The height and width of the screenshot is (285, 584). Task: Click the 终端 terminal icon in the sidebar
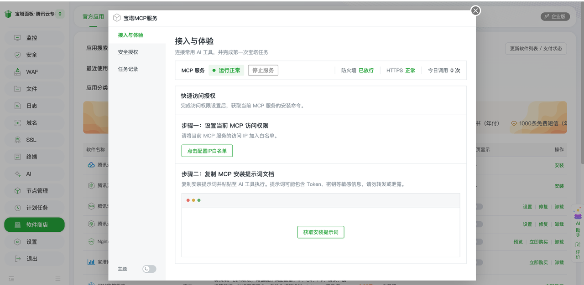[17, 157]
